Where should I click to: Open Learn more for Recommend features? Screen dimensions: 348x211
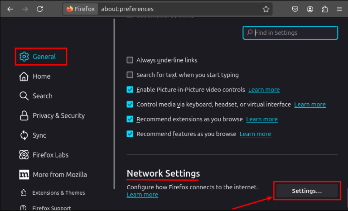click(x=255, y=134)
